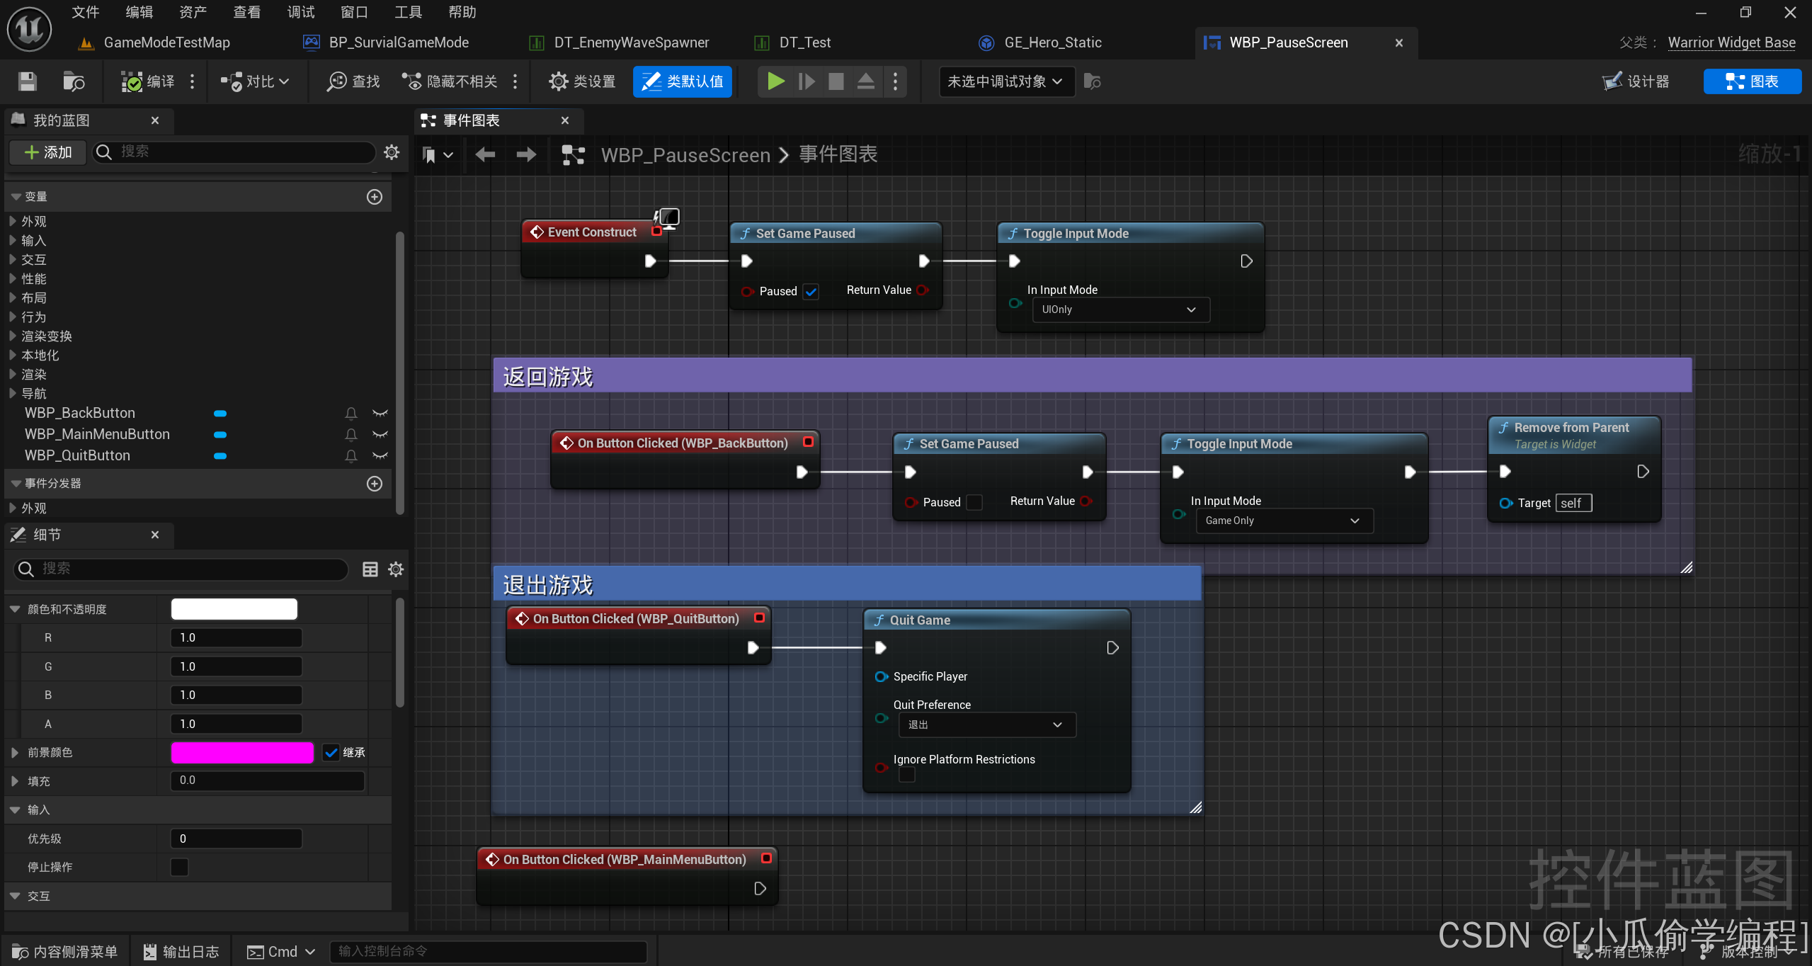Click the navigate back arrow in graph
1812x966 pixels.
pyautogui.click(x=485, y=154)
